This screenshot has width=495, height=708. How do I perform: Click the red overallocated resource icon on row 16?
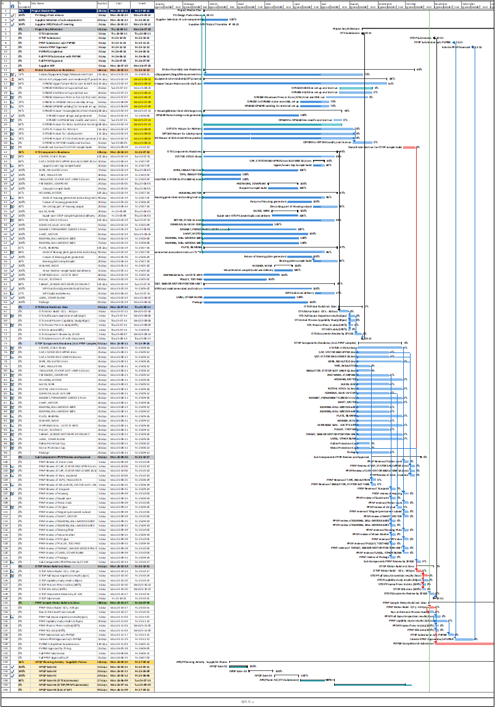pos(12,79)
